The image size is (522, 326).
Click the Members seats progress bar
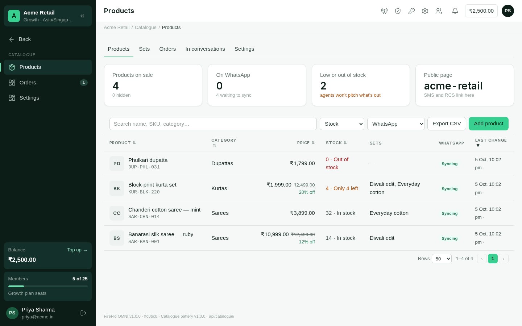(x=48, y=286)
